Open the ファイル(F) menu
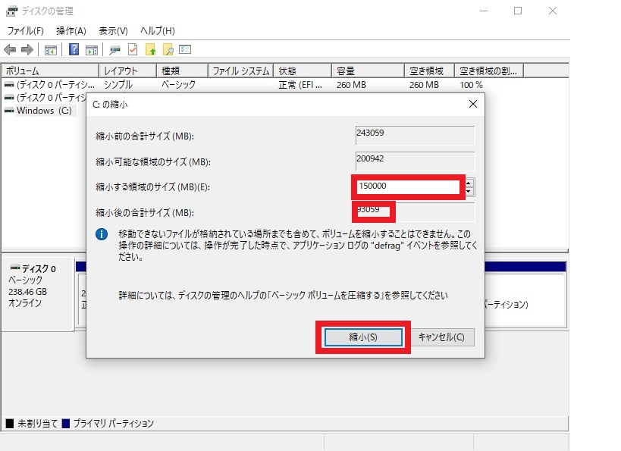621x451 pixels. coord(25,31)
